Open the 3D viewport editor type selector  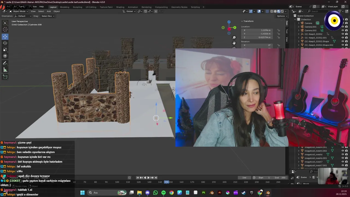tap(5, 11)
